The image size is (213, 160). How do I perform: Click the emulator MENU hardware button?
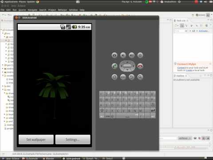[x=123, y=77]
